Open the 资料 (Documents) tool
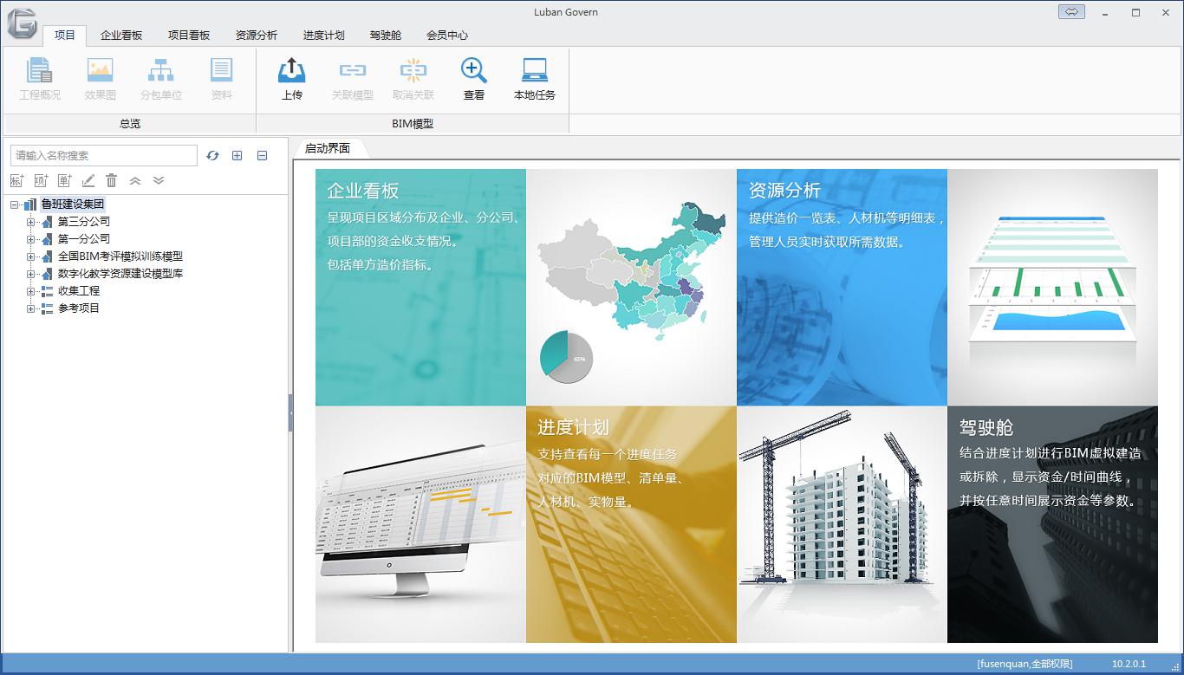This screenshot has height=675, width=1184. pyautogui.click(x=221, y=78)
